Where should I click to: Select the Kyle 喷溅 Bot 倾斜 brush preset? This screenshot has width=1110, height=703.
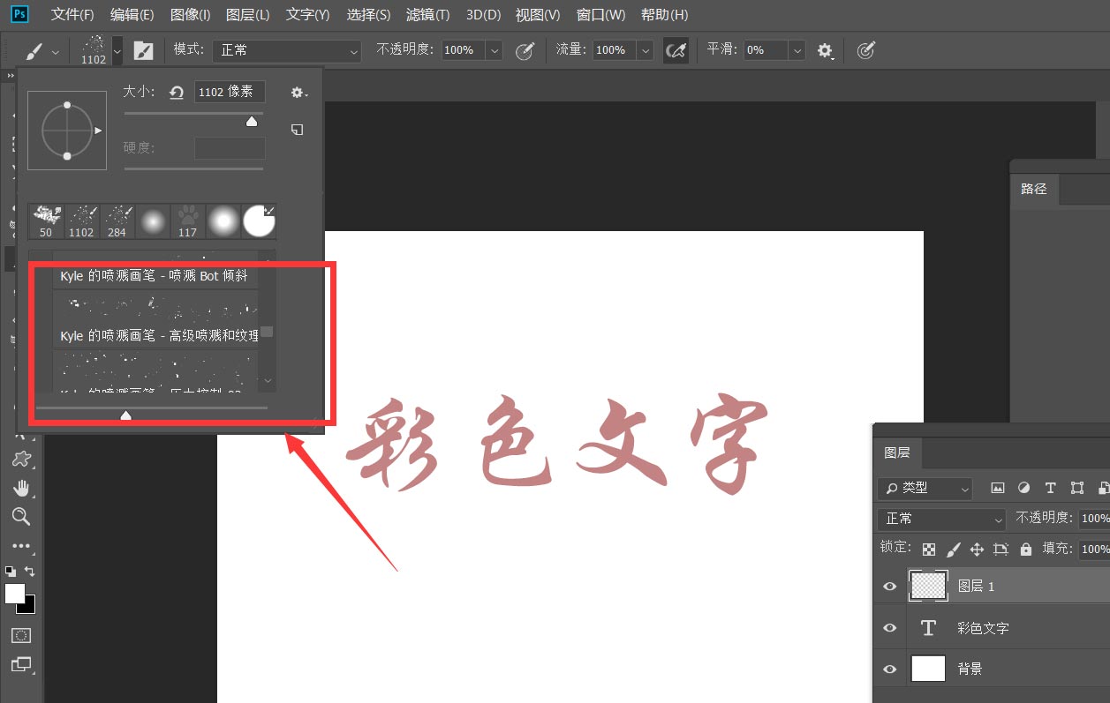pos(154,276)
